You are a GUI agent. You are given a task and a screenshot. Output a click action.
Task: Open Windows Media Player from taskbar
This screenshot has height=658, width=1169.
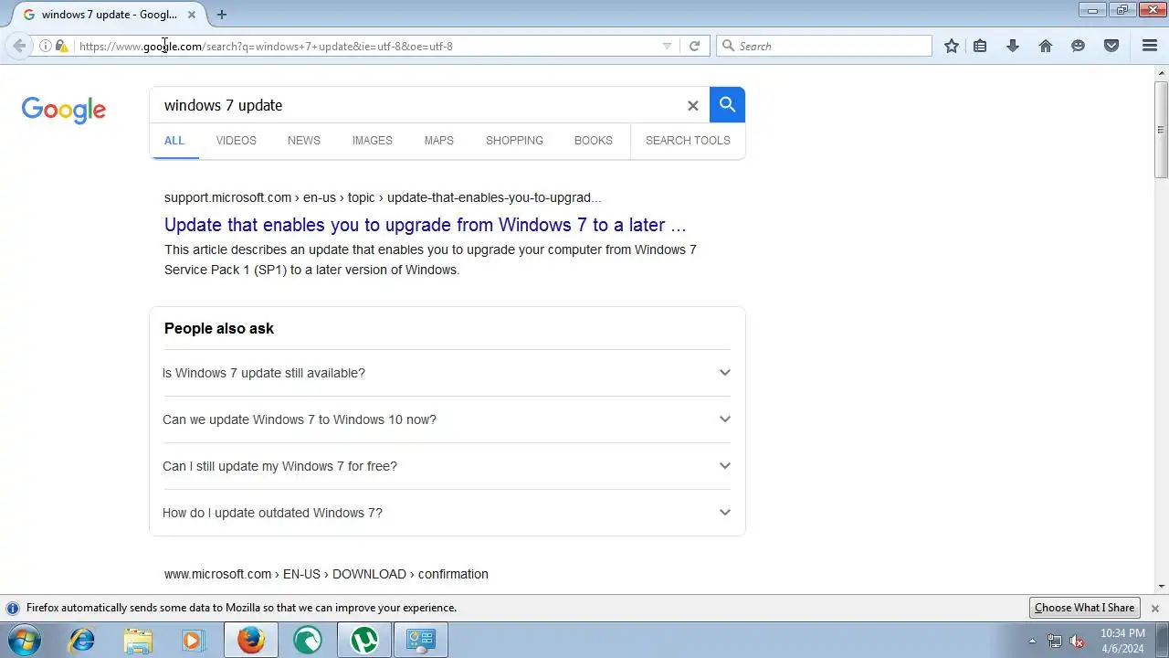(x=194, y=640)
